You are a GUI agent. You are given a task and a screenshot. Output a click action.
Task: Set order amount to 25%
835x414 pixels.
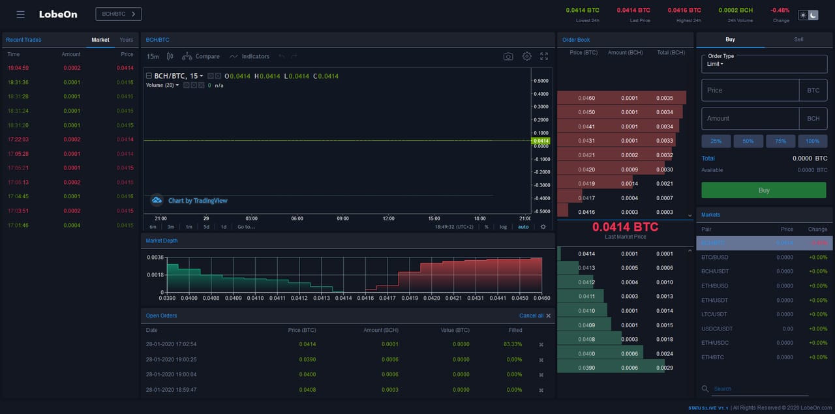[x=716, y=141]
